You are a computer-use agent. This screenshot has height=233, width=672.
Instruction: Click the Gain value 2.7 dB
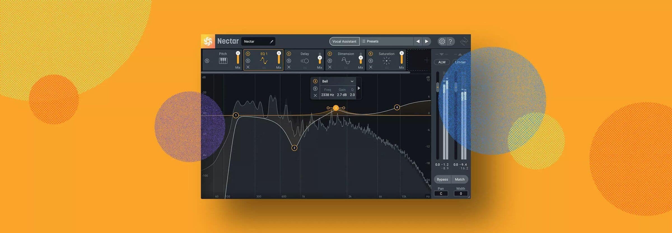342,95
